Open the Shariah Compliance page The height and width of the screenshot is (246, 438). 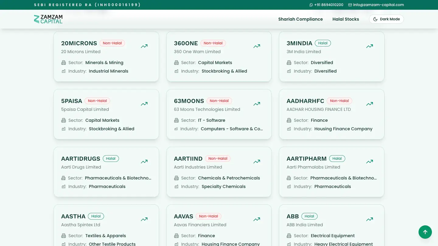(x=301, y=19)
